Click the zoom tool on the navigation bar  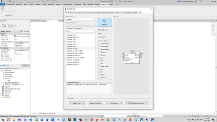pyautogui.click(x=213, y=30)
